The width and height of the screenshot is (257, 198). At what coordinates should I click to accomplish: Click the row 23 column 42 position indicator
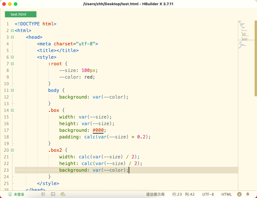[x=183, y=194]
